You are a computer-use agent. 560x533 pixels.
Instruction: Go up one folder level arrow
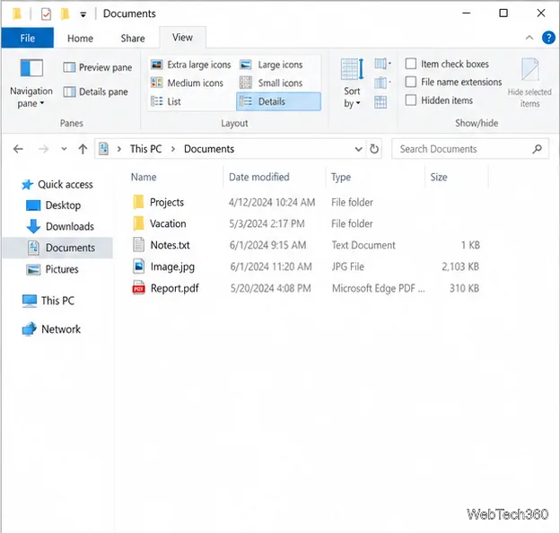click(83, 149)
